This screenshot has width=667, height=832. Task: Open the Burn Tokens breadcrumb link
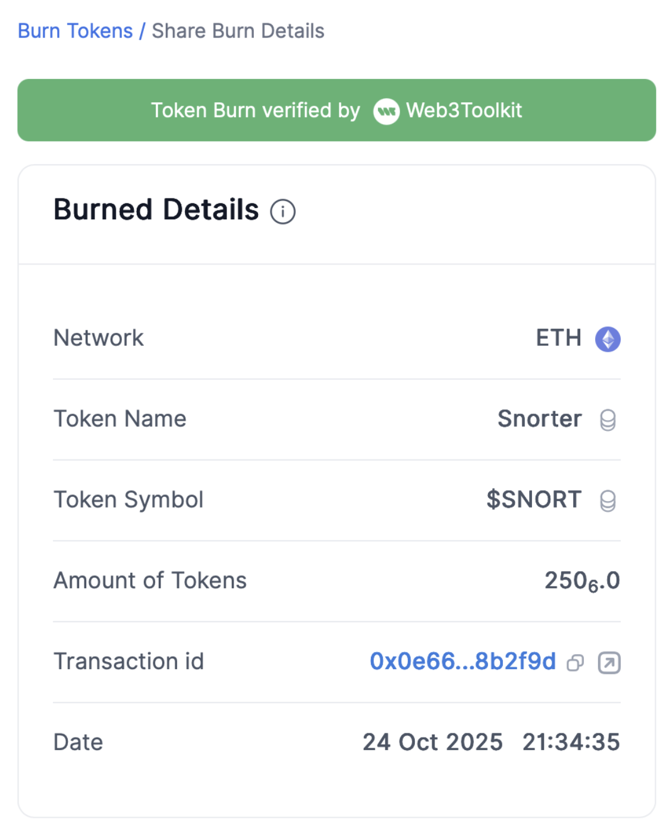[75, 31]
